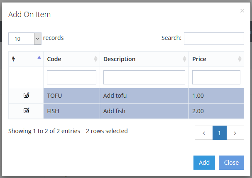Select page 1 in pagination
This screenshot has height=178, width=252.
219,133
